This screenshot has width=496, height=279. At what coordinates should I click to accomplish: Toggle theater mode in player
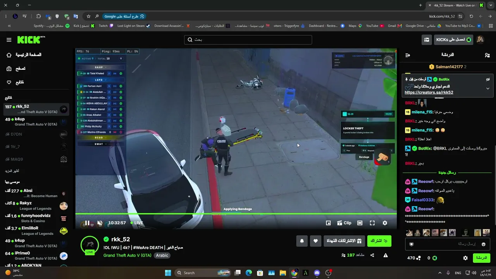(360, 223)
